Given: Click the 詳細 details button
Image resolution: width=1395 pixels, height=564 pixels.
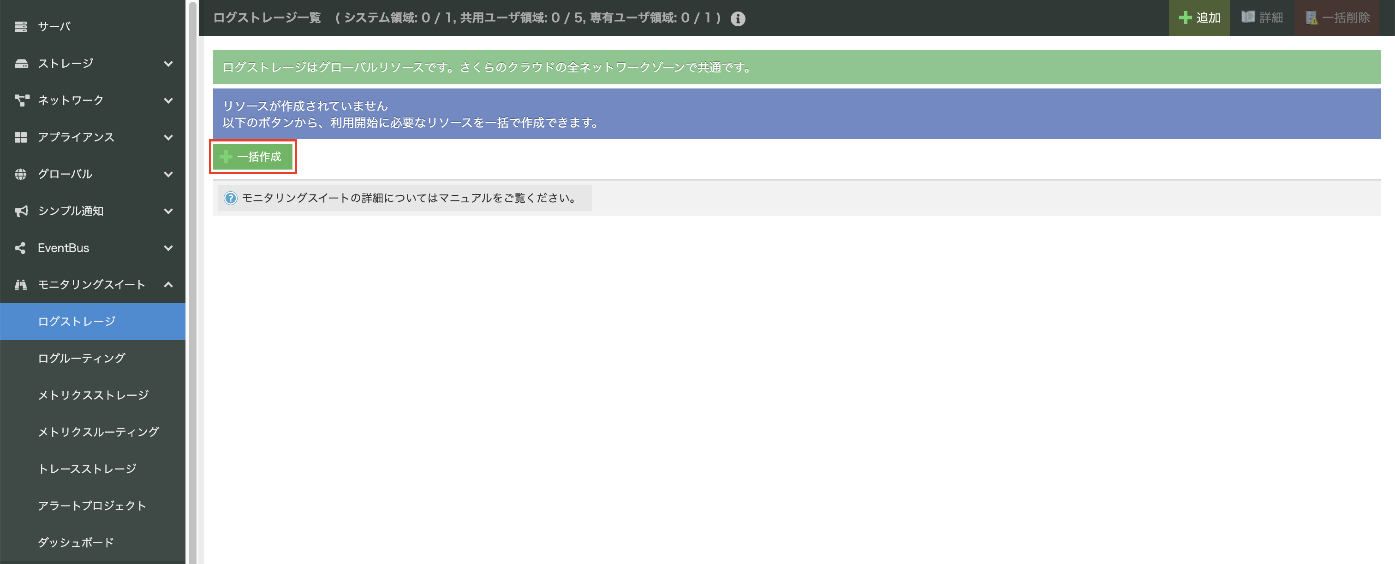Looking at the screenshot, I should click(x=1262, y=18).
